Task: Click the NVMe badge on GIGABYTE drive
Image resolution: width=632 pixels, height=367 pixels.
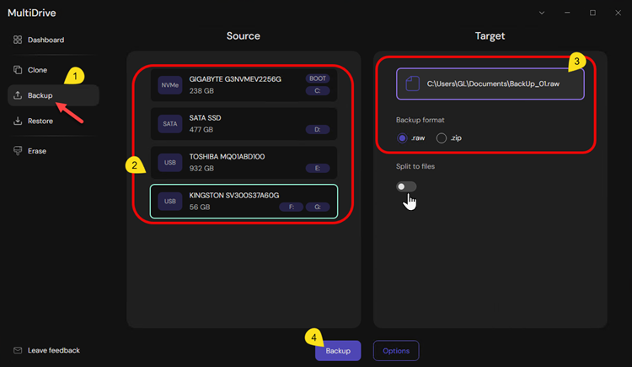Action: (x=169, y=84)
